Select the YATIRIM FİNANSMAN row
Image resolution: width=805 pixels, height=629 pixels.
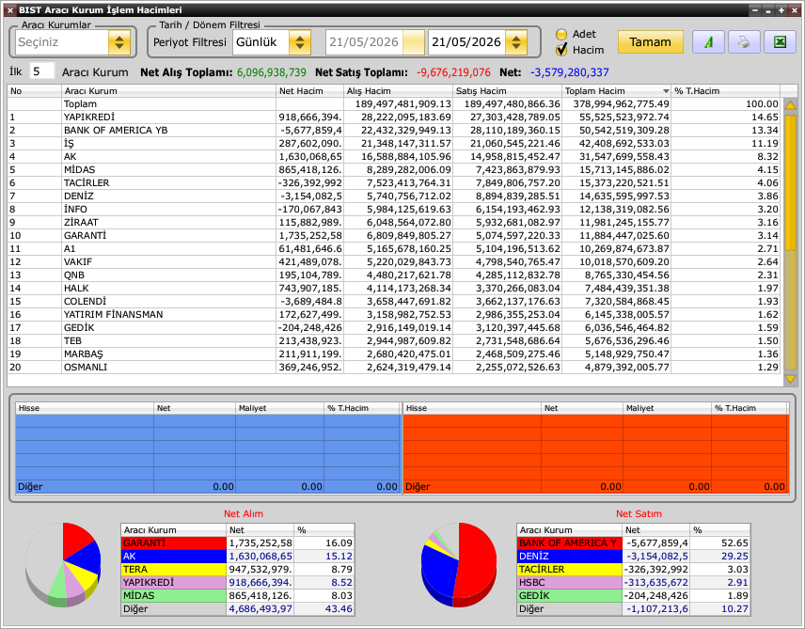[394, 314]
